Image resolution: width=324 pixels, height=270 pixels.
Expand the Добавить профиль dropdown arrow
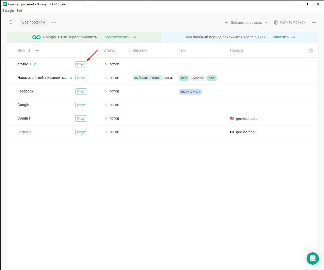[x=266, y=23]
